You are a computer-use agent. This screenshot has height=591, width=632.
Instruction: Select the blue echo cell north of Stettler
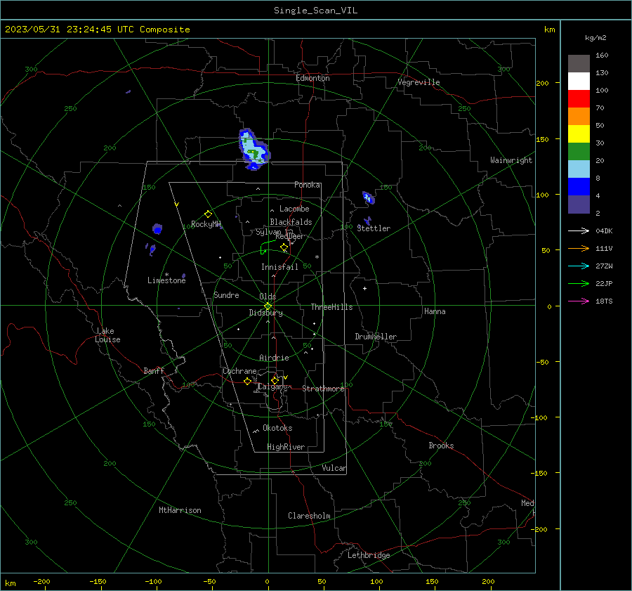click(369, 198)
